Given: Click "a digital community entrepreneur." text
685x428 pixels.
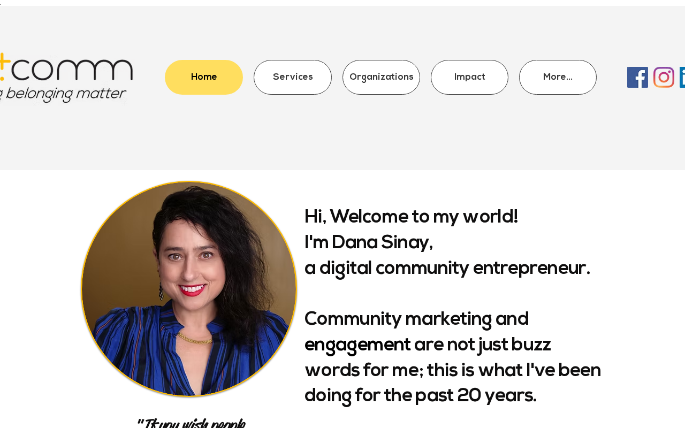Looking at the screenshot, I should click(x=447, y=269).
